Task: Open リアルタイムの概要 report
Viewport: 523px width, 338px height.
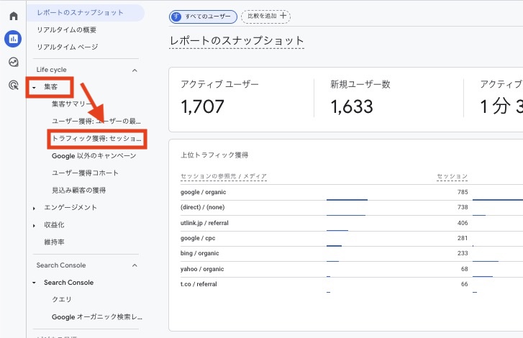Action: [67, 29]
